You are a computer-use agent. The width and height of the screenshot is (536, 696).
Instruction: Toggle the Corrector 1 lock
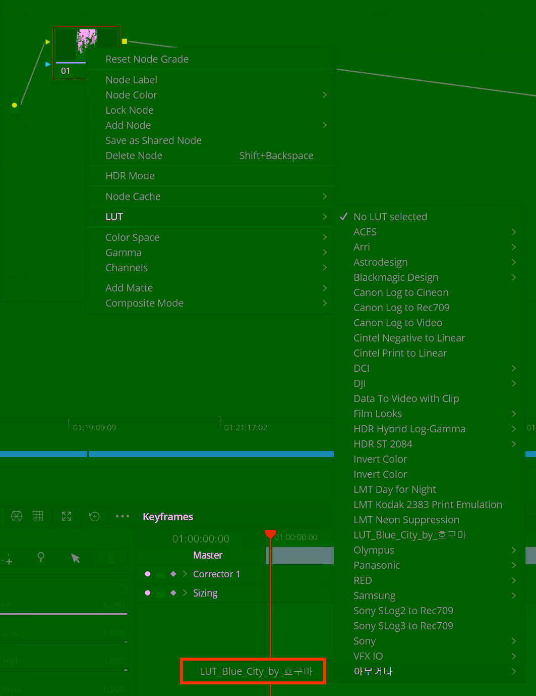coord(160,574)
